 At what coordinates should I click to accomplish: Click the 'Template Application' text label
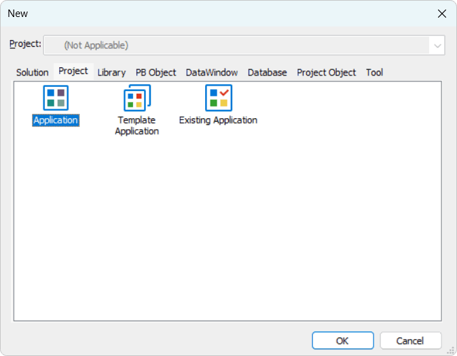136,126
